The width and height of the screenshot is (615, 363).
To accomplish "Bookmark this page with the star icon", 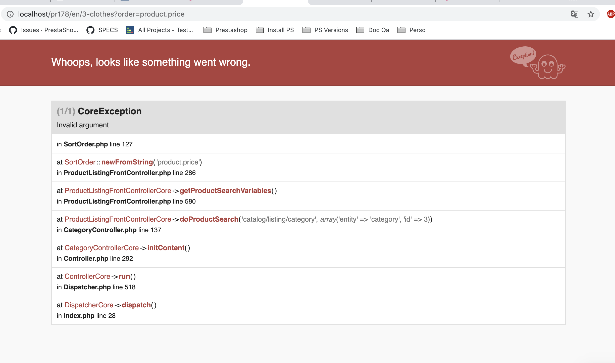I will (x=591, y=14).
